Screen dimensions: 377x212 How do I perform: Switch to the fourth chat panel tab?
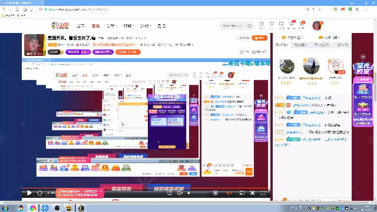pos(342,45)
